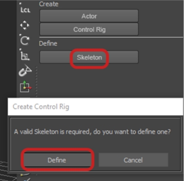Click the Create Control Rig title bar

(x=95, y=107)
